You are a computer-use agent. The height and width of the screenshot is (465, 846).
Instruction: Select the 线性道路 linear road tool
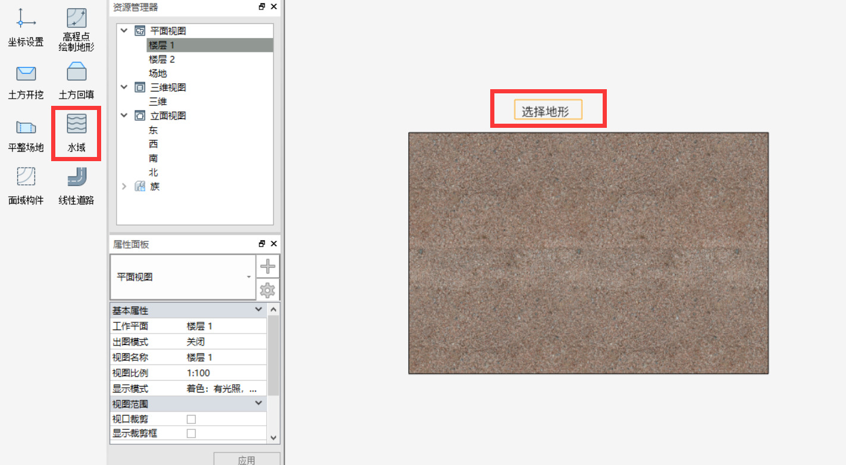77,186
